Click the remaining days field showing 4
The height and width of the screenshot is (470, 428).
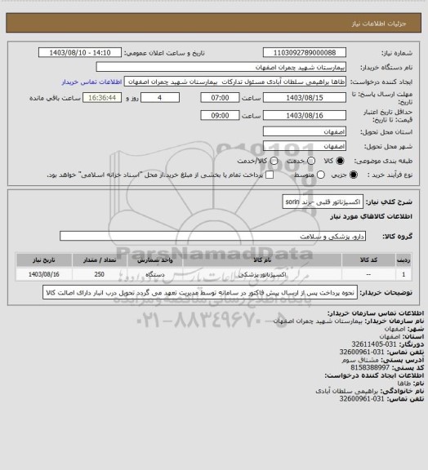click(x=160, y=98)
